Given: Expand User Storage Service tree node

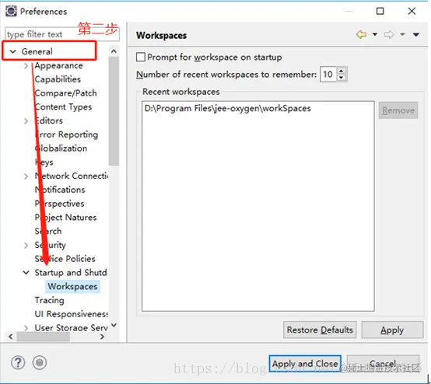Looking at the screenshot, I should pyautogui.click(x=26, y=328).
